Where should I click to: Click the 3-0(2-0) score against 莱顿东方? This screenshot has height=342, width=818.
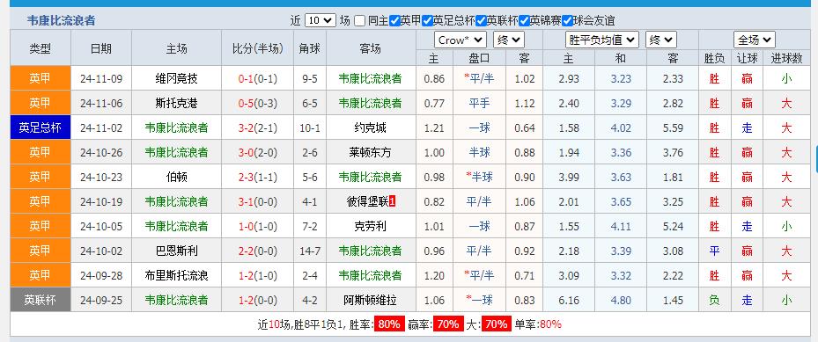point(258,152)
